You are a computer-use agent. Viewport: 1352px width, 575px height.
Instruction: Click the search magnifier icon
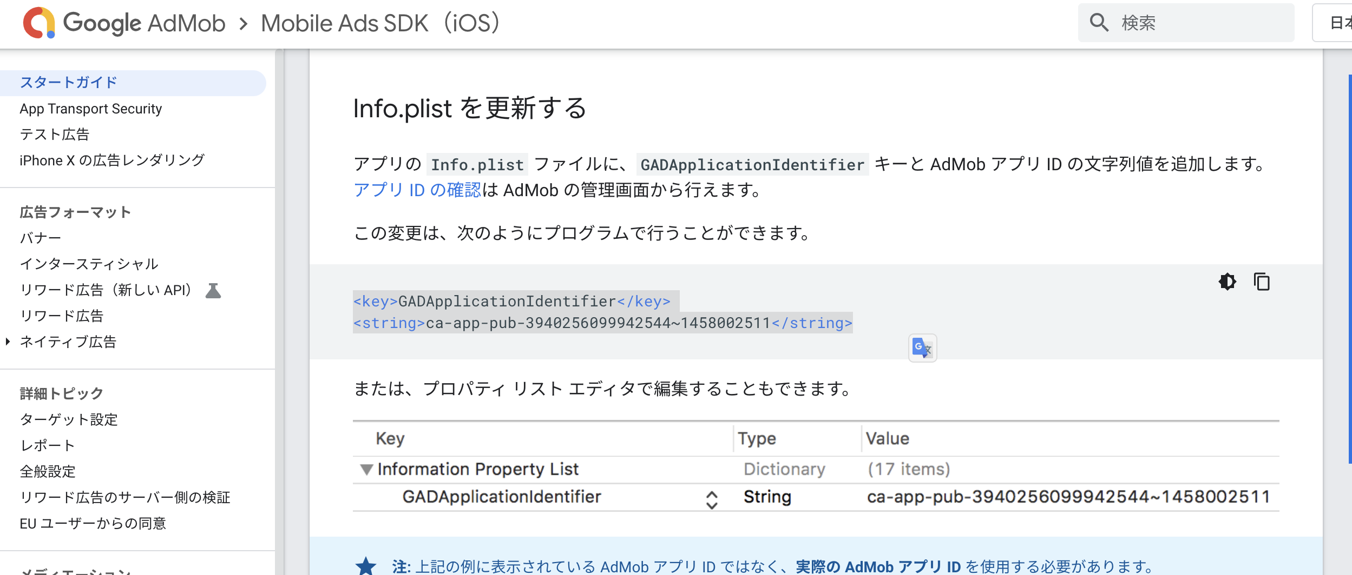(x=1099, y=23)
